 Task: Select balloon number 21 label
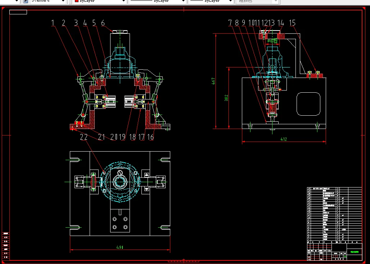click(x=101, y=137)
